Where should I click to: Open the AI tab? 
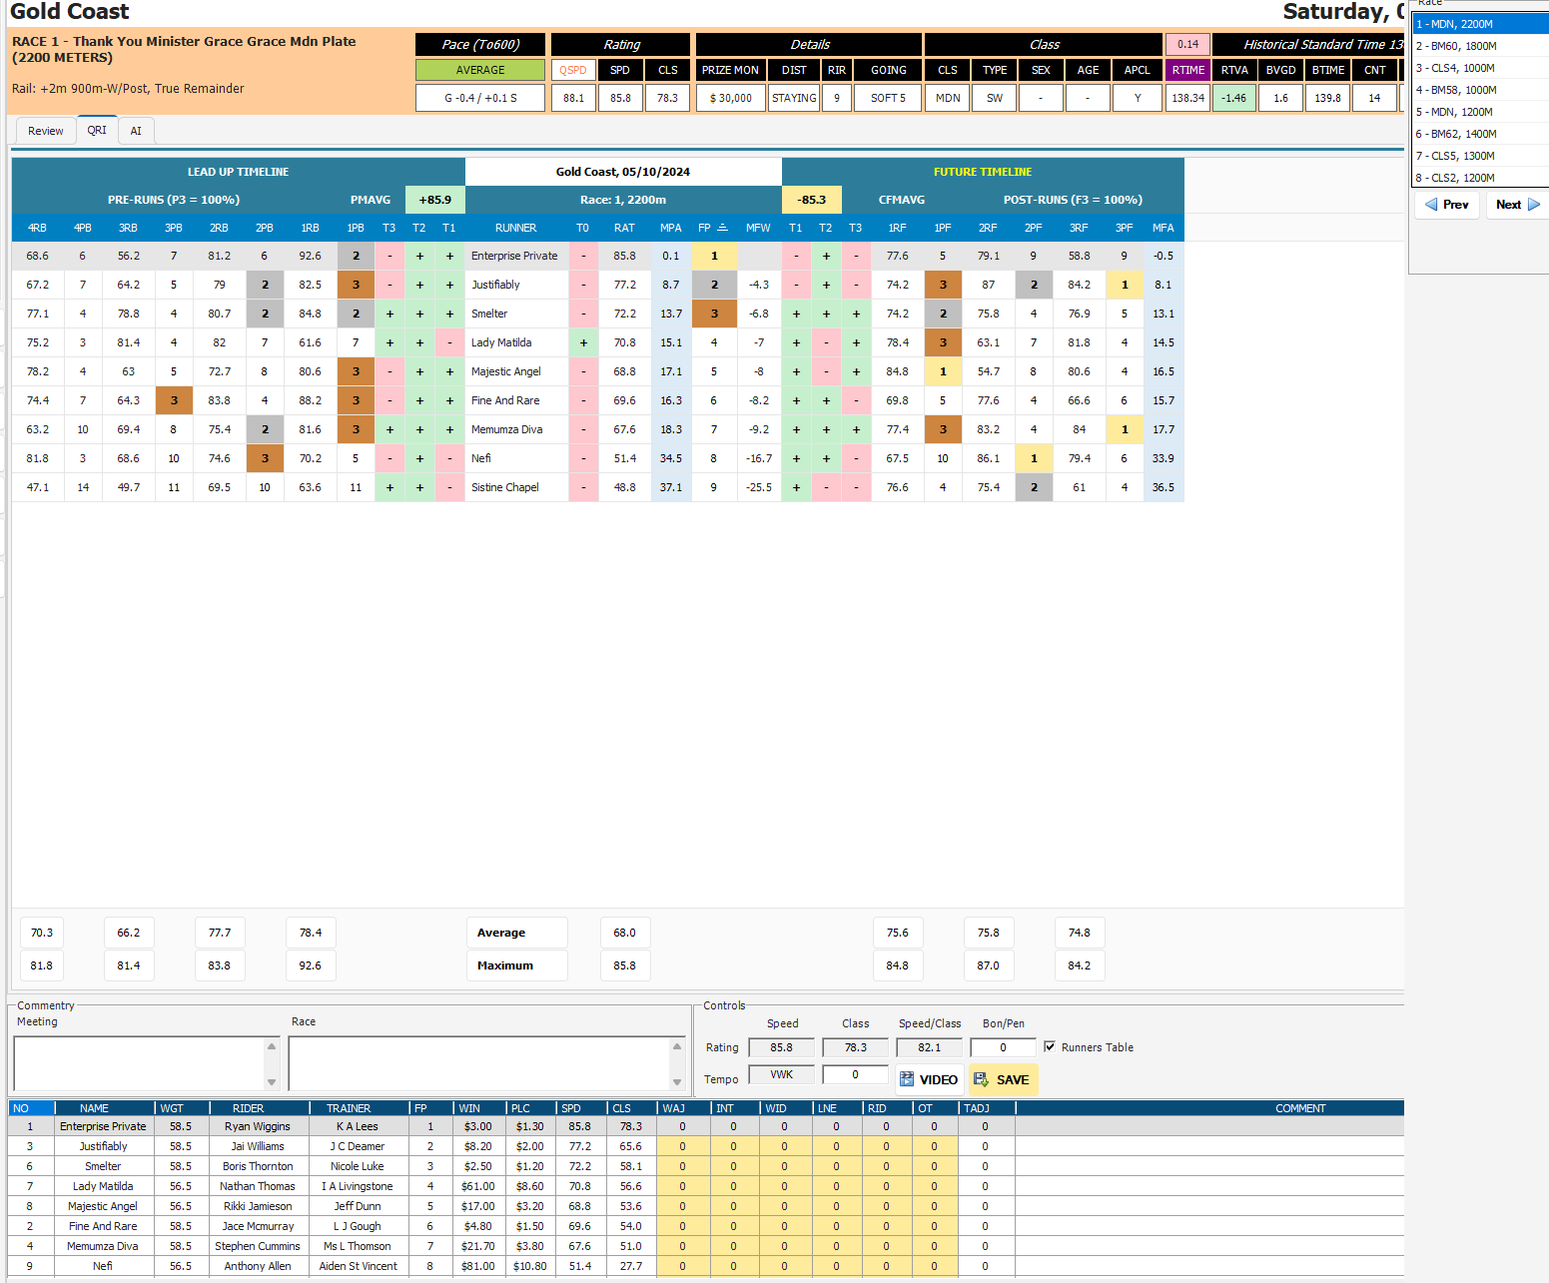tap(136, 131)
